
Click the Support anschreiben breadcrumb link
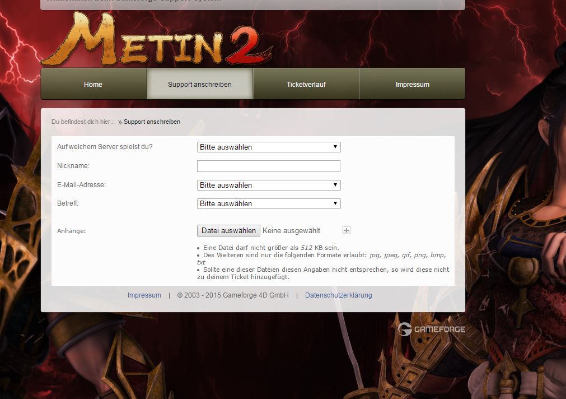[151, 122]
